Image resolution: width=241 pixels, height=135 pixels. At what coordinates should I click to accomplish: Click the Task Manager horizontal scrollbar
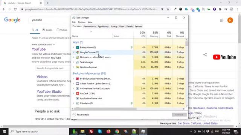105,109
